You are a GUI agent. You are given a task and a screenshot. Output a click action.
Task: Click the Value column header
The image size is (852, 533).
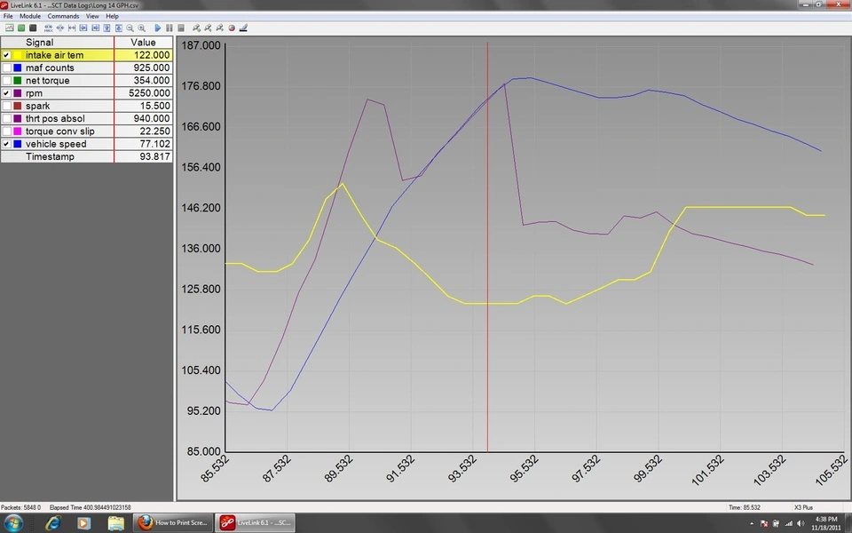click(144, 43)
